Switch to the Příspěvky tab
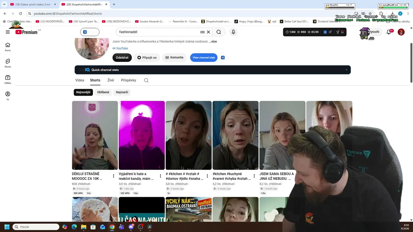The height and width of the screenshot is (232, 413). coord(128,80)
